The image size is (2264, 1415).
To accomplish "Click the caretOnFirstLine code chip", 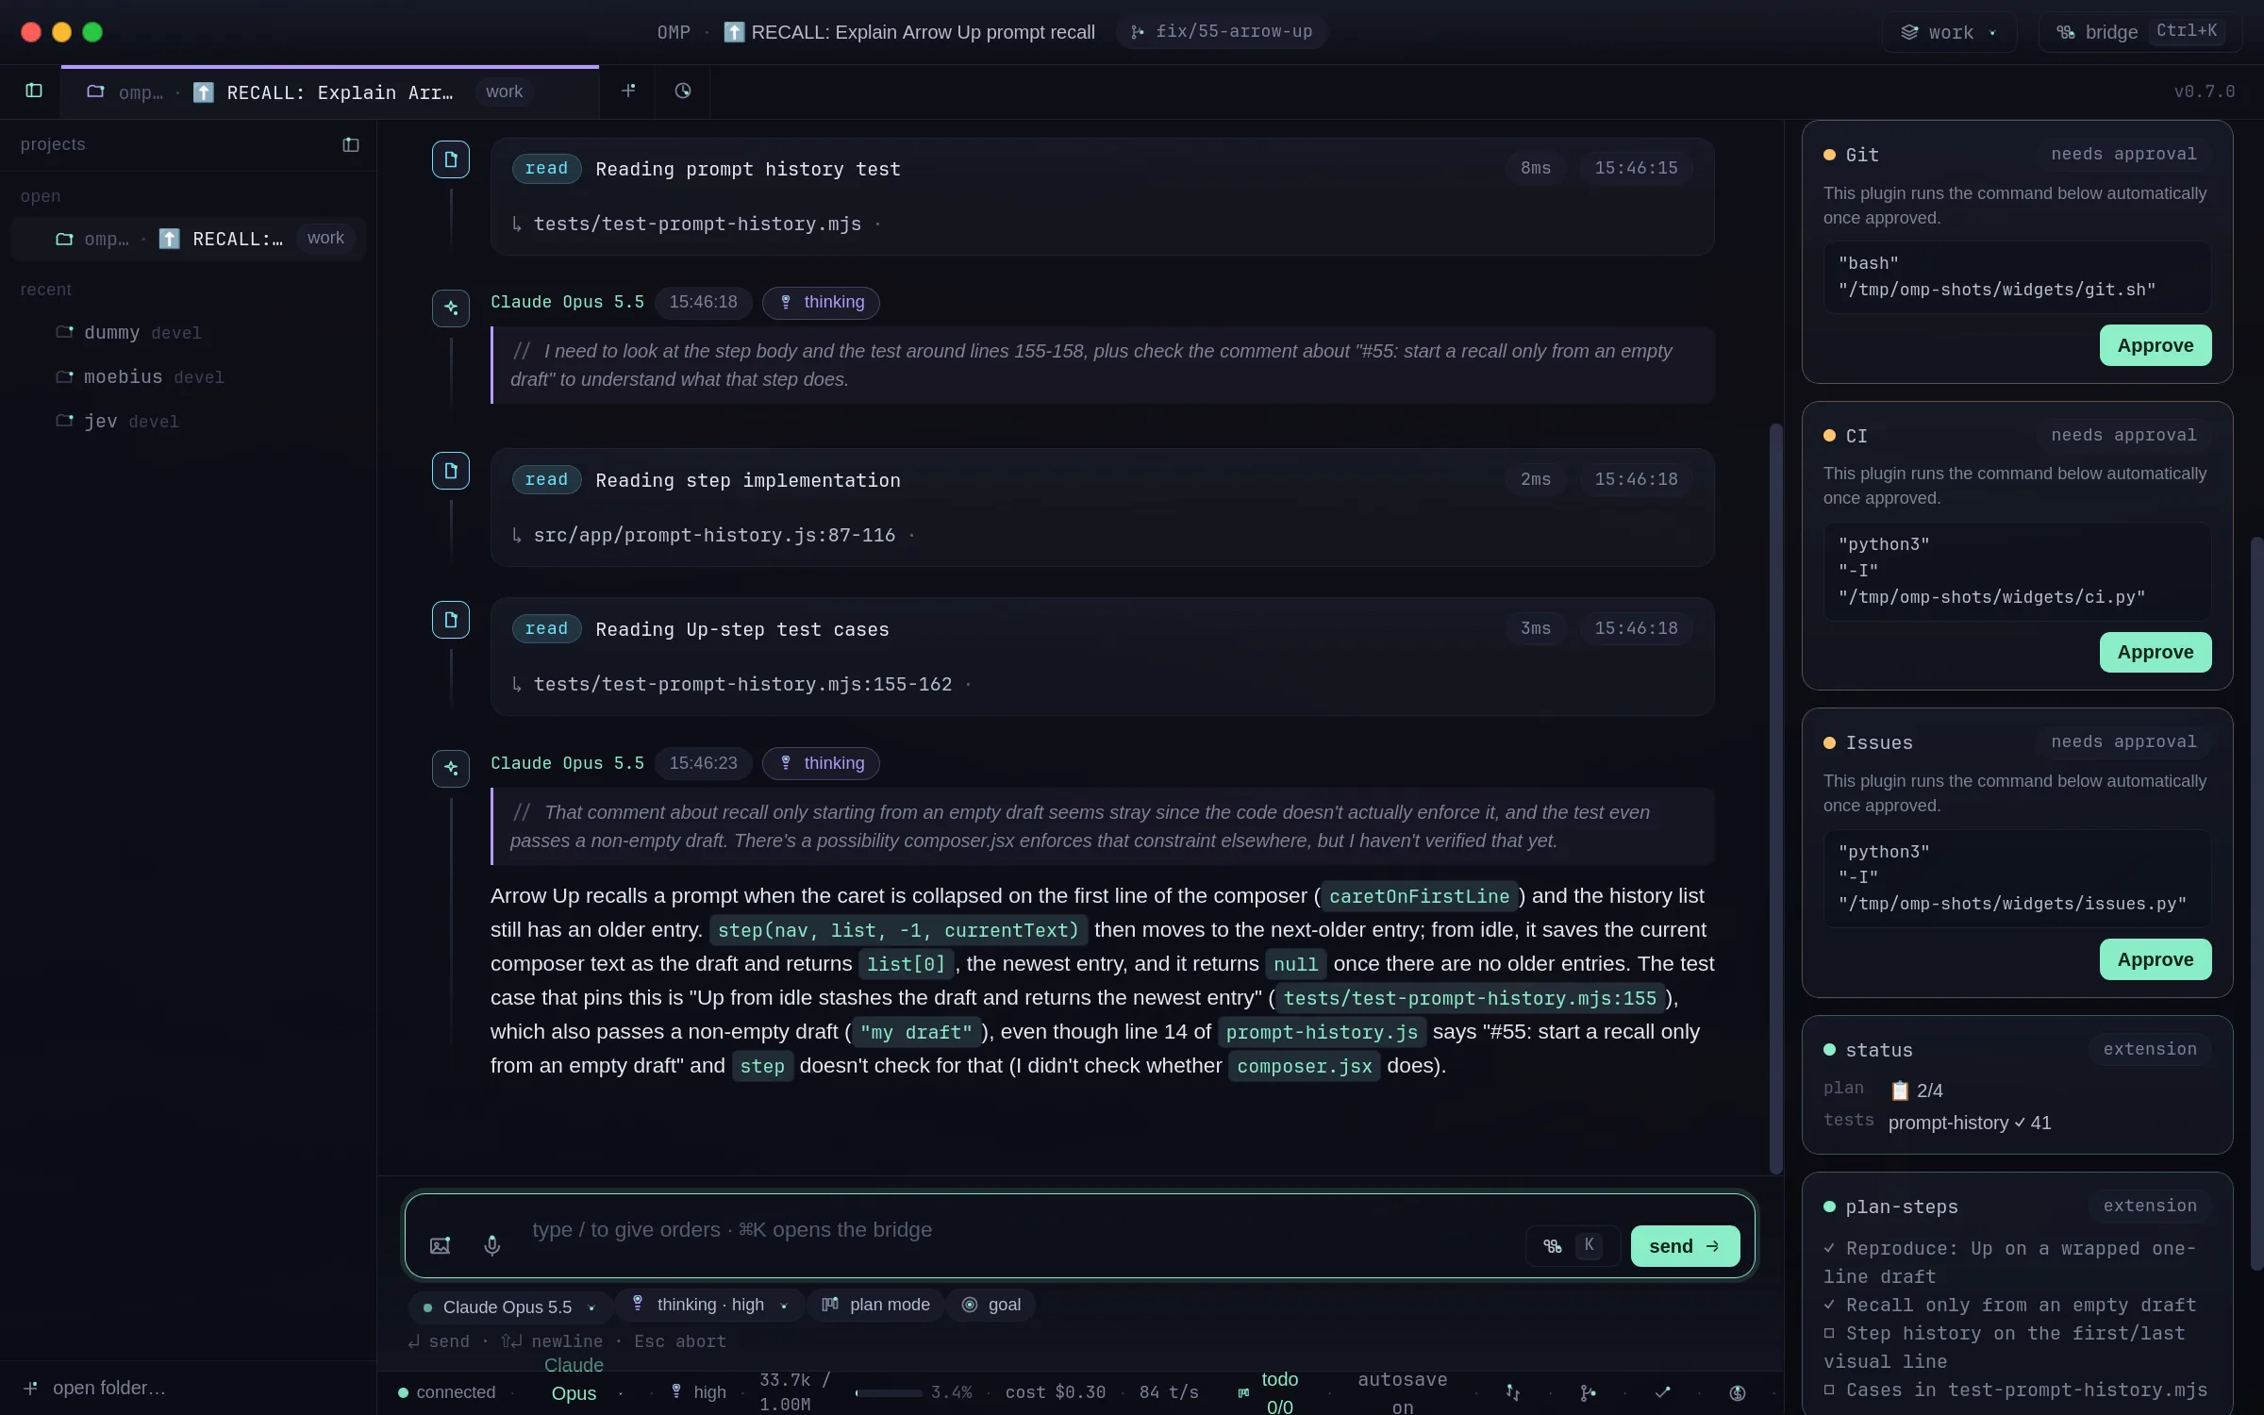I will (x=1419, y=896).
